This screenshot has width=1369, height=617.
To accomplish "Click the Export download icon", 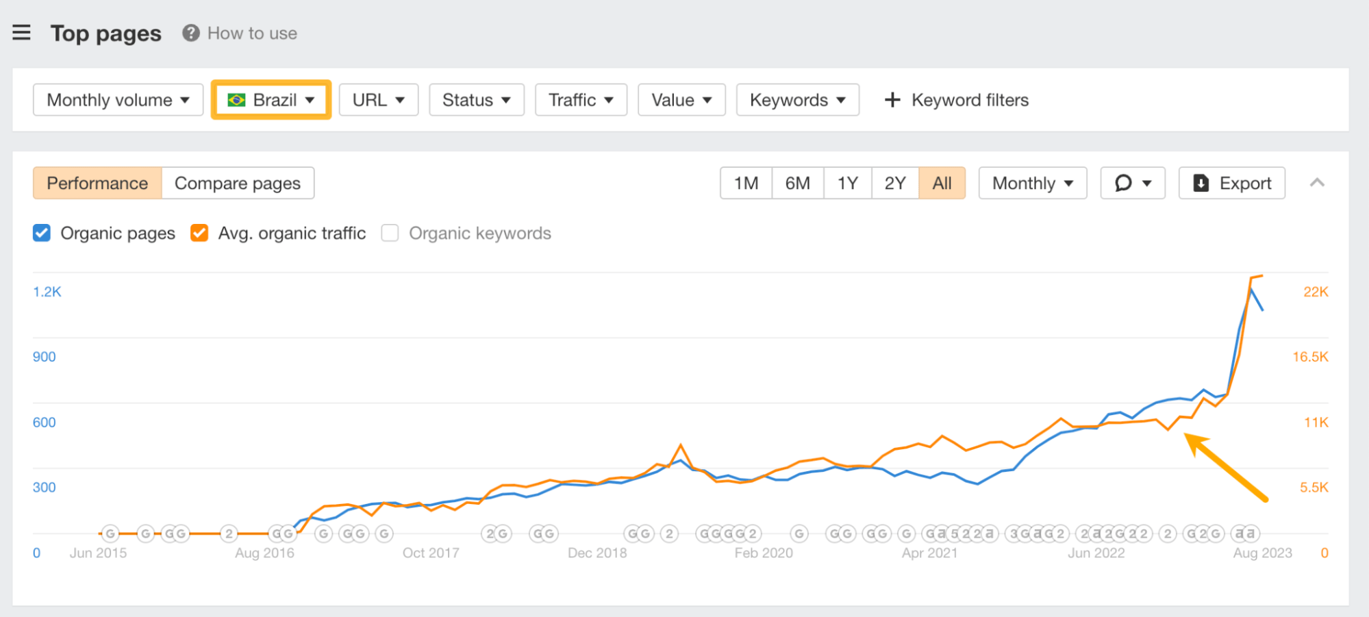I will coord(1201,183).
